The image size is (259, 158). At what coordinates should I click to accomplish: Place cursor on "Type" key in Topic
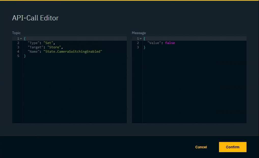tap(34, 43)
